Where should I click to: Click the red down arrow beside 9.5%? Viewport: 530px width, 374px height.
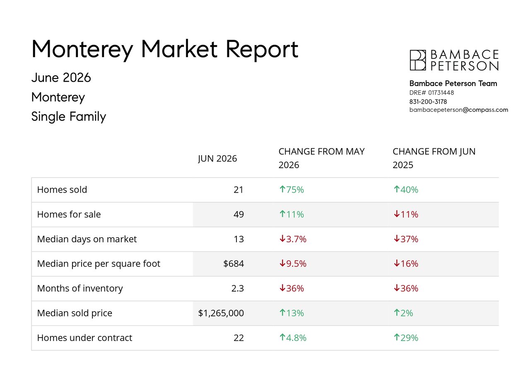click(x=282, y=263)
